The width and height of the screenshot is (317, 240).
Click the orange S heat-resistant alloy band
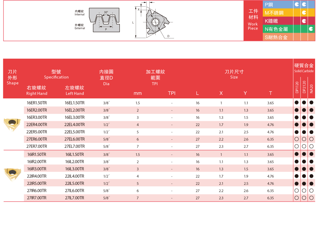(x=276, y=37)
